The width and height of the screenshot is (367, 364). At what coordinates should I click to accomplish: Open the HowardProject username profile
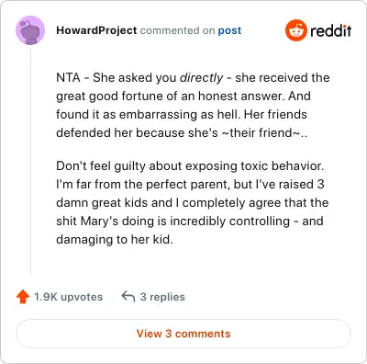coord(96,30)
